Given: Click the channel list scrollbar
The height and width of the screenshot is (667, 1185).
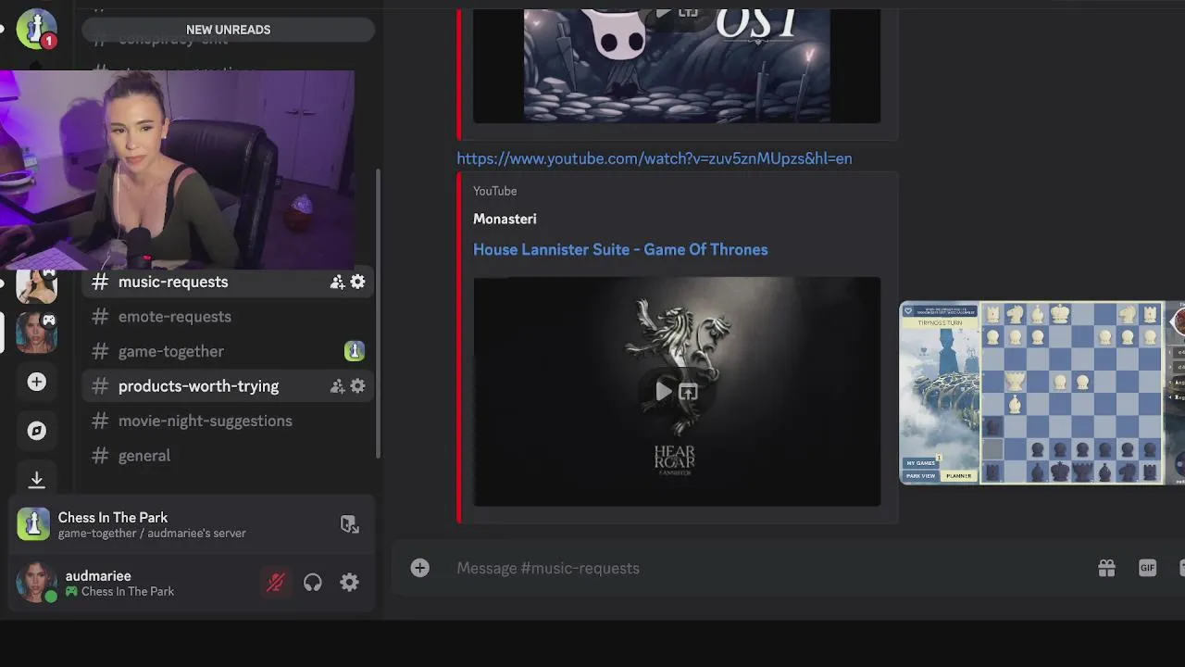Looking at the screenshot, I should tap(377, 313).
